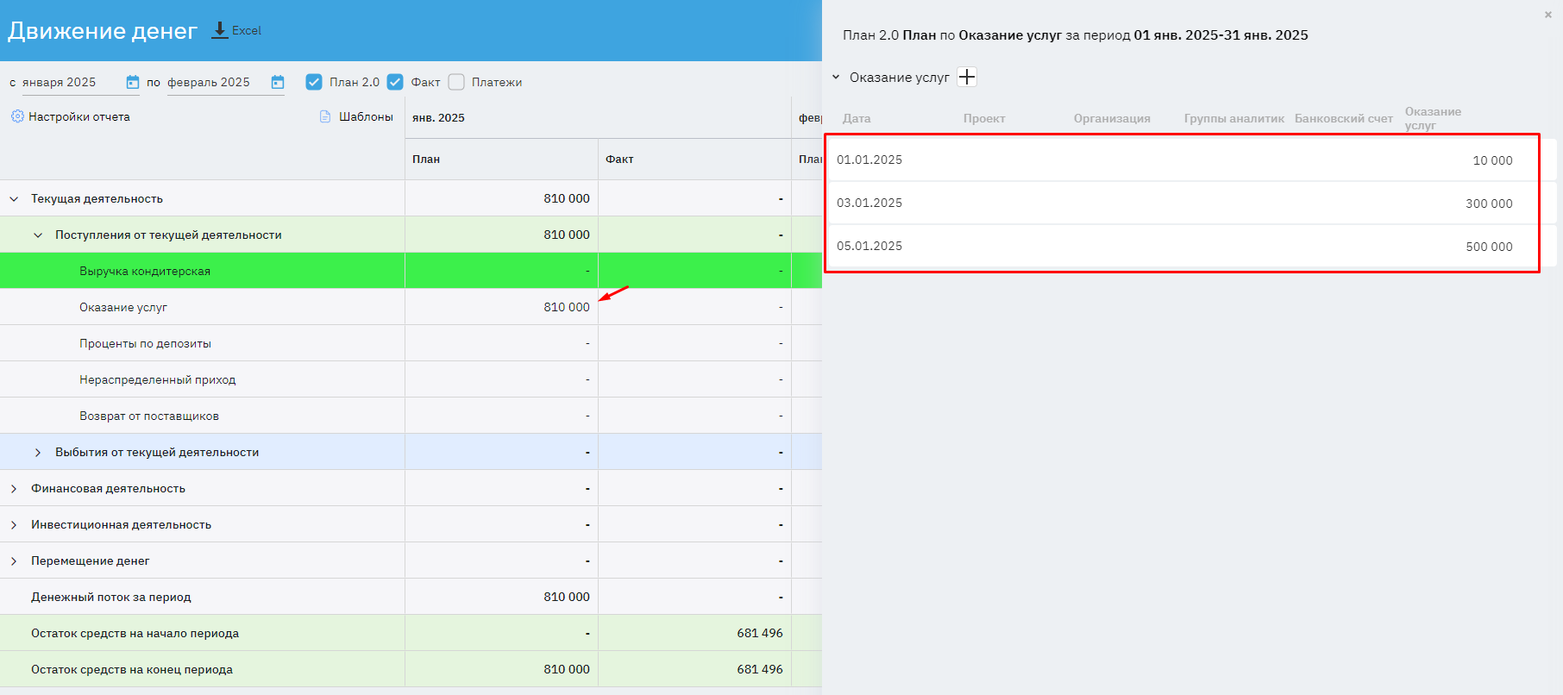Expand Выбытия от текущей деятельности
Viewport: 1563px width, 695px height.
click(38, 453)
